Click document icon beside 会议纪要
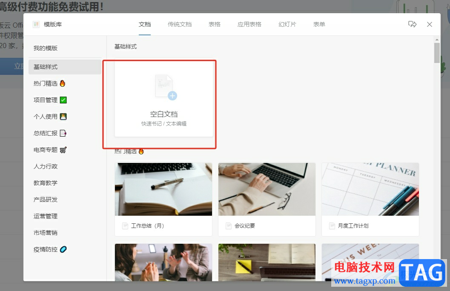450x291 pixels. click(229, 226)
